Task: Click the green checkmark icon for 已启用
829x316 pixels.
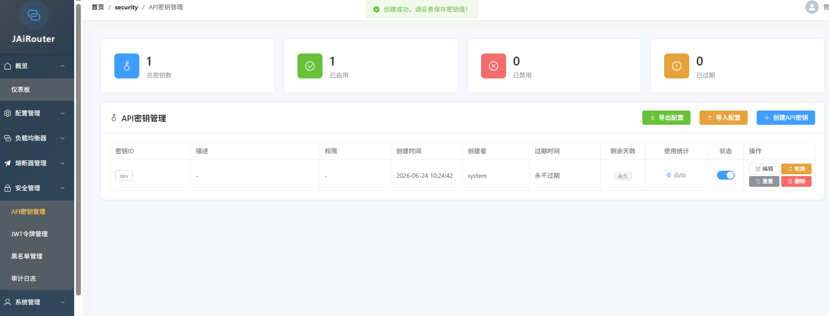Action: tap(310, 66)
